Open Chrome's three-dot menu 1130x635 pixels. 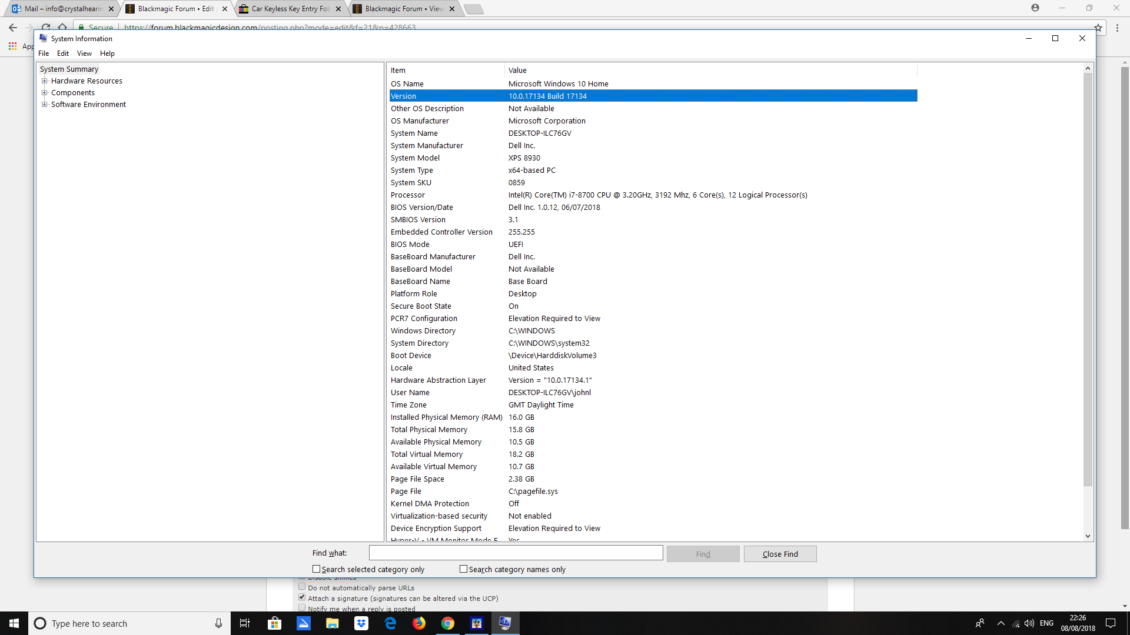pos(1117,28)
